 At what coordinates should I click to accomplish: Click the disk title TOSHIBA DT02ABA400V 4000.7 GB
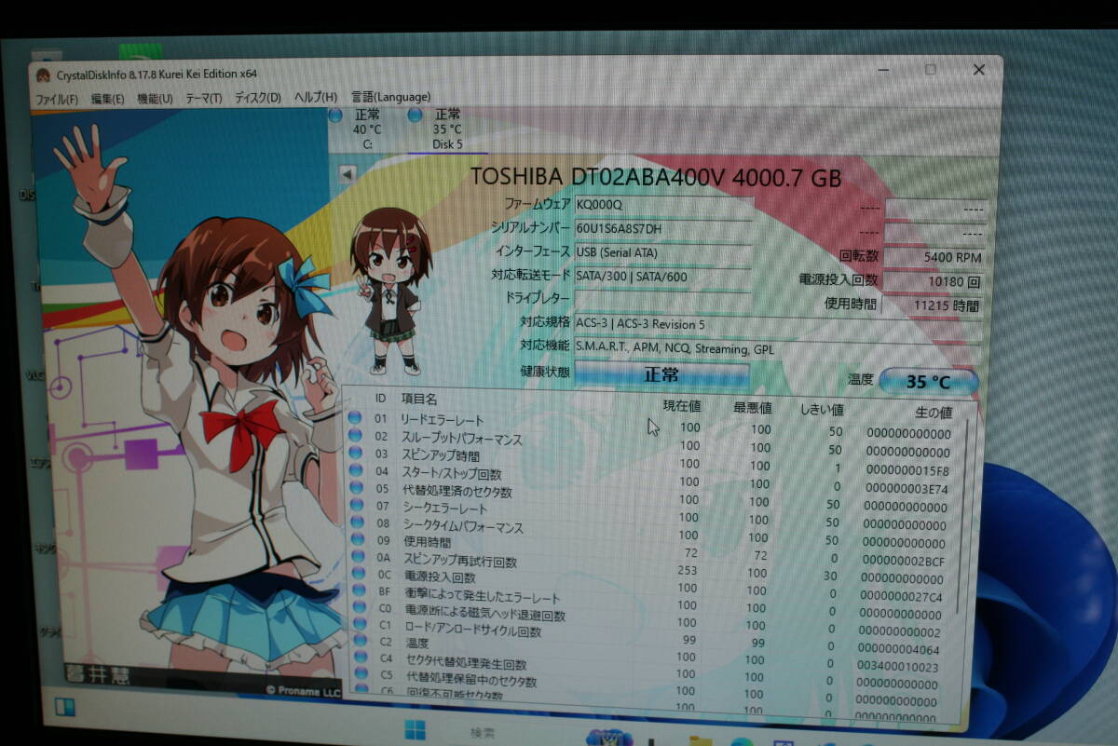[656, 178]
